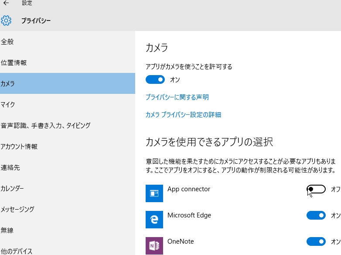341x255 pixels.
Task: Turn off the main camera access toggle
Action: pos(155,80)
